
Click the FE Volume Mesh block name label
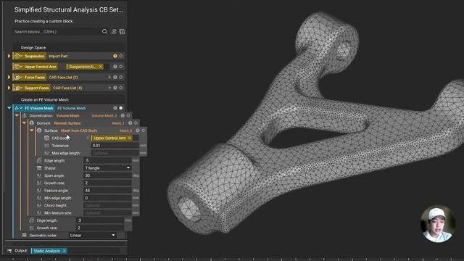point(38,108)
